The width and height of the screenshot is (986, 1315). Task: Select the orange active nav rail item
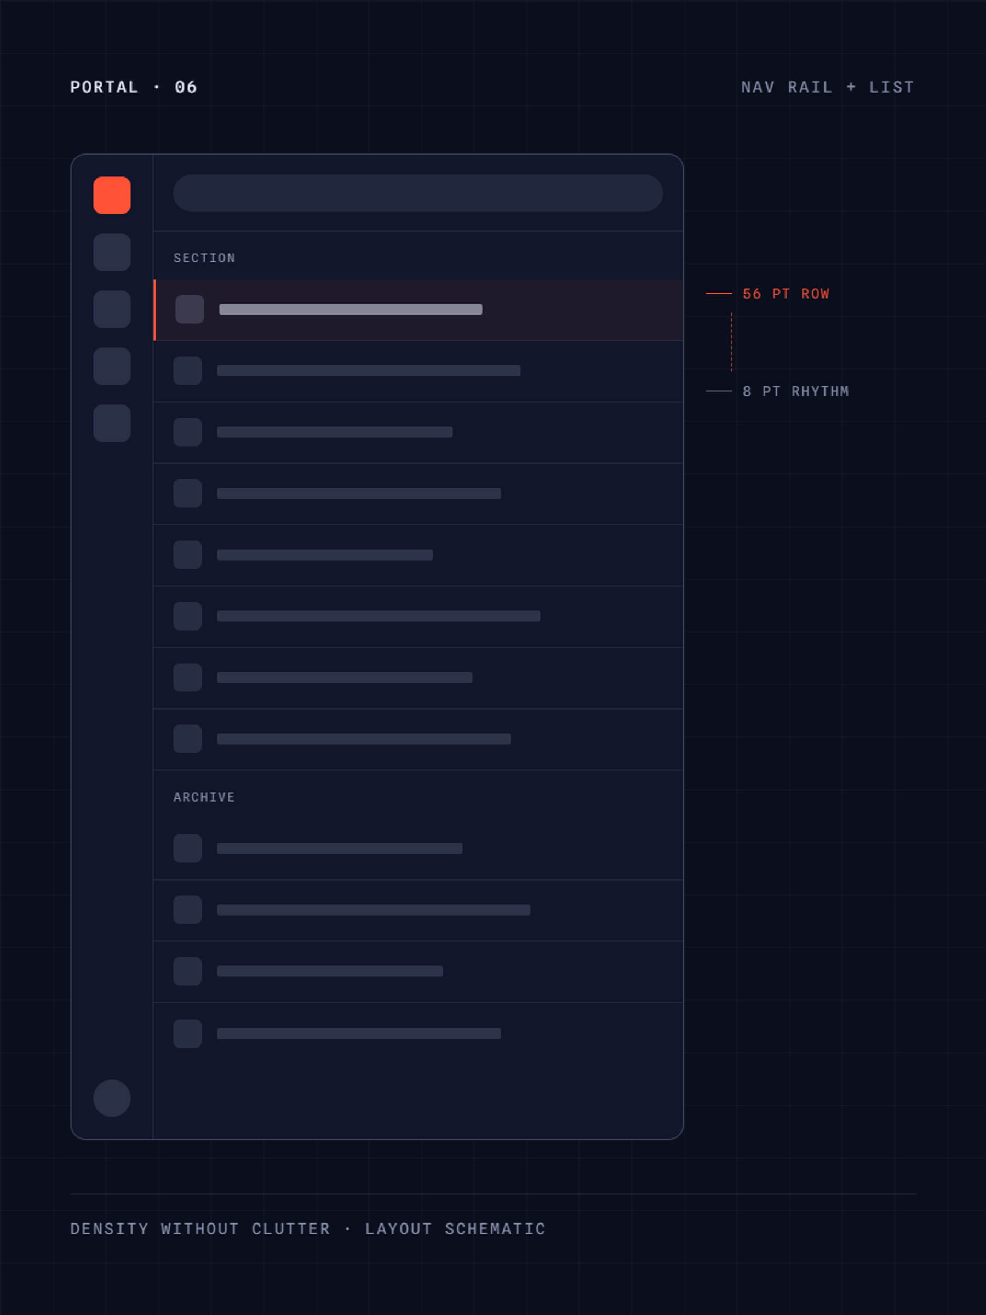pyautogui.click(x=112, y=195)
